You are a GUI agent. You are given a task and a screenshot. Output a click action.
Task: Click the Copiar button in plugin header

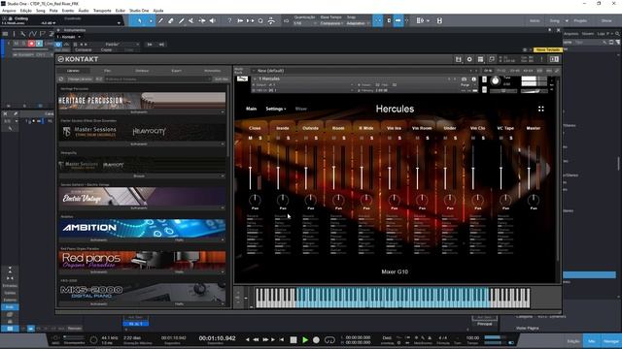click(106, 49)
